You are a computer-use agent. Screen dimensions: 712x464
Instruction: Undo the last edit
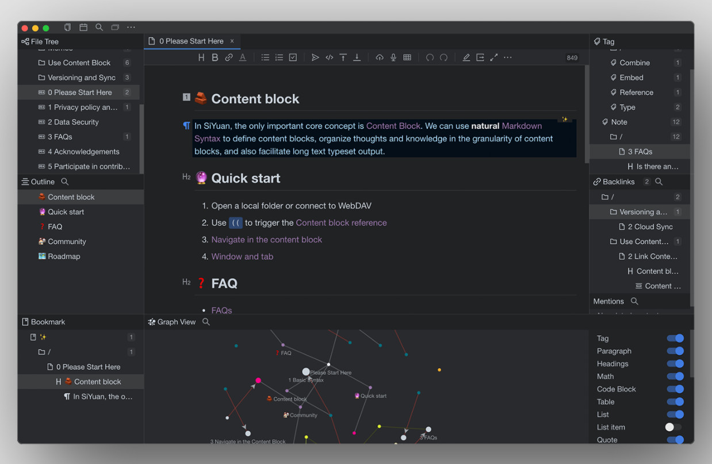pos(430,57)
